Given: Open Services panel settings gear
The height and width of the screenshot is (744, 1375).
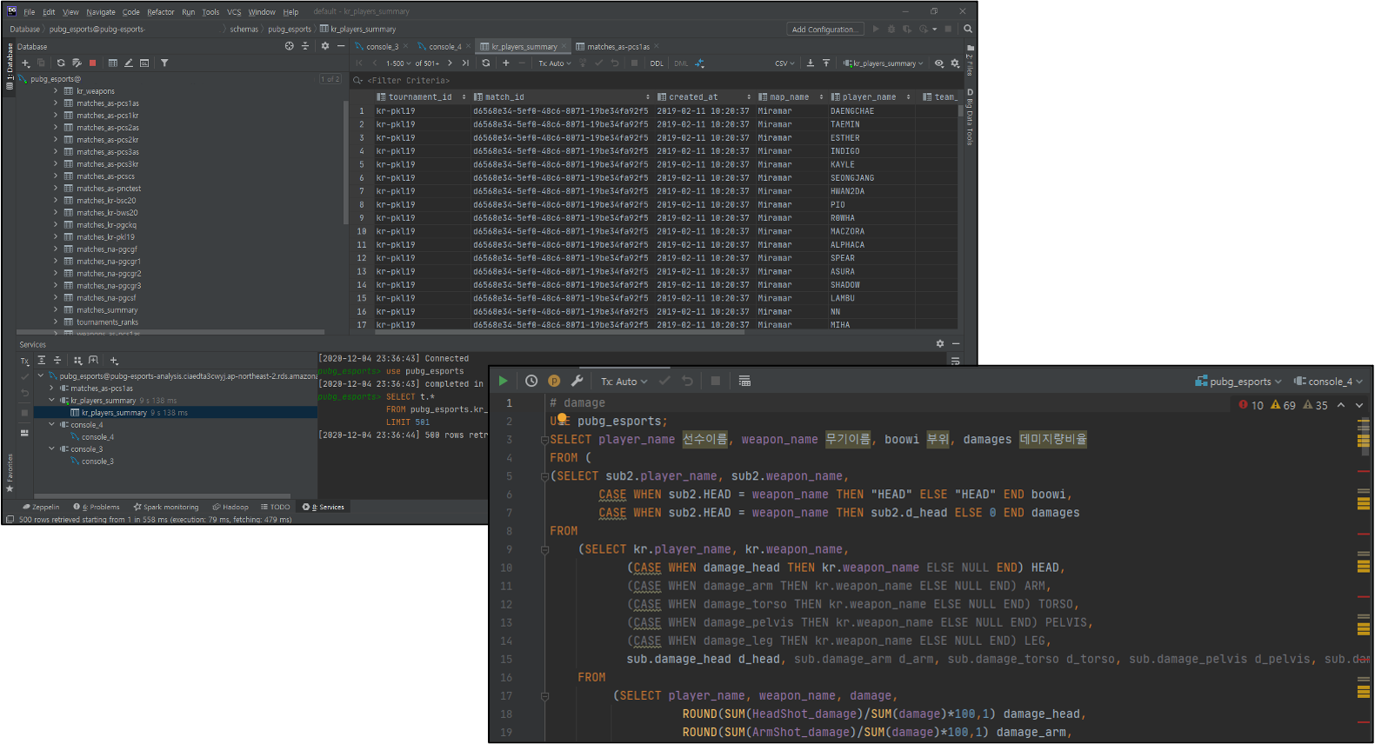Looking at the screenshot, I should click(940, 343).
